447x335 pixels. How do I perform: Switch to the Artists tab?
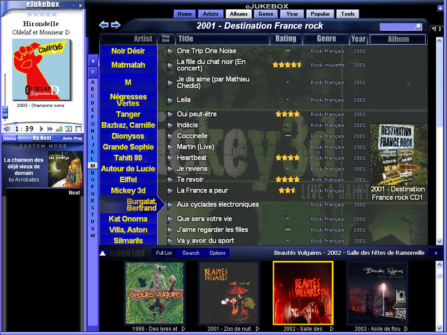click(x=211, y=14)
